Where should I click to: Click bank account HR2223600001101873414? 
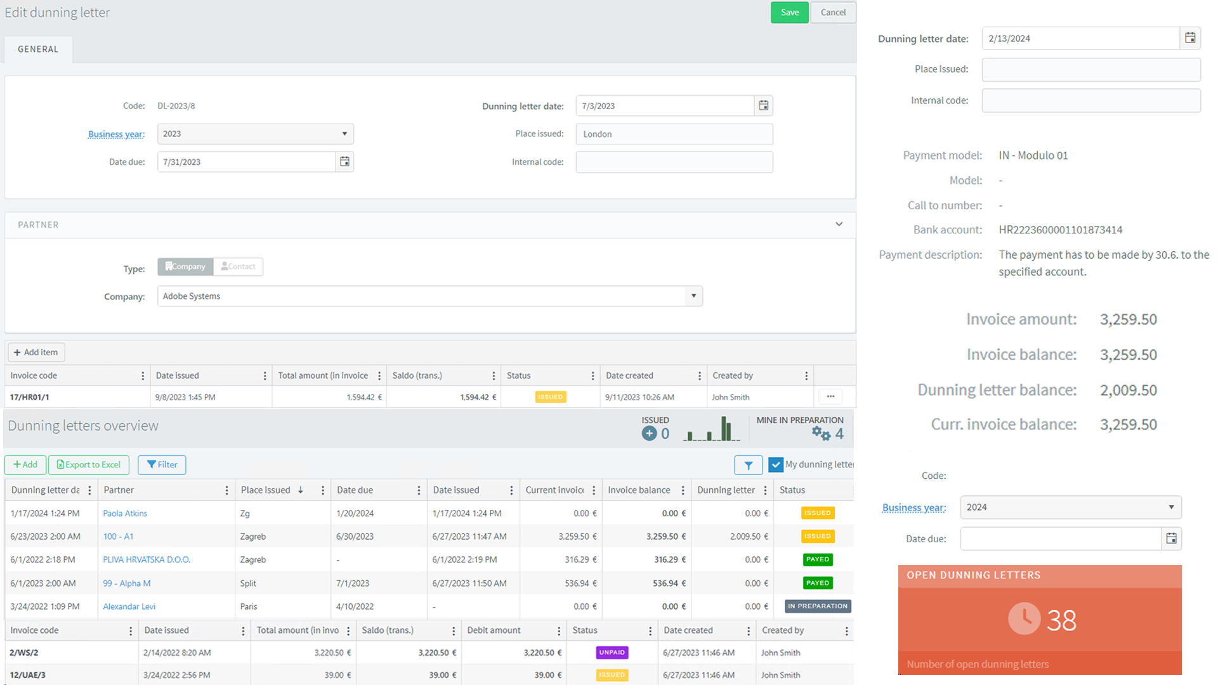(x=1061, y=230)
